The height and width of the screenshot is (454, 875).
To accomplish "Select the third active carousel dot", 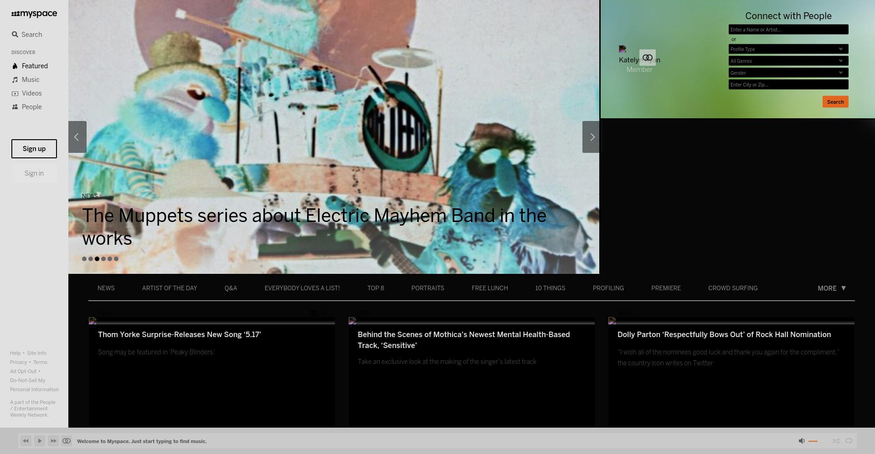I will [97, 259].
